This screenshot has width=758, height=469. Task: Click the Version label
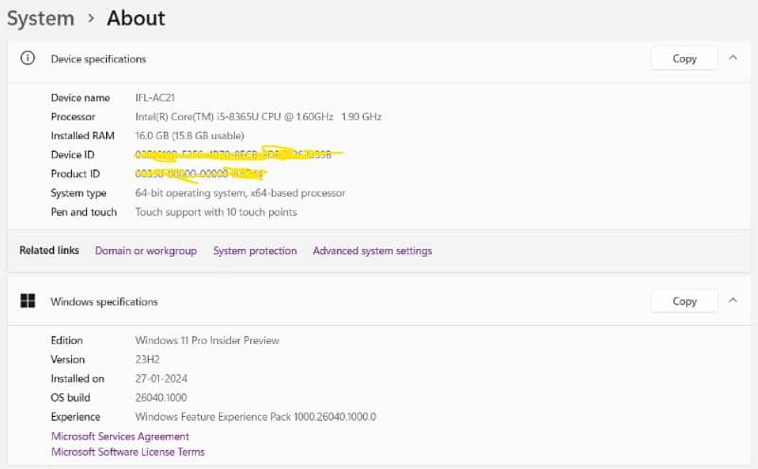pos(67,359)
